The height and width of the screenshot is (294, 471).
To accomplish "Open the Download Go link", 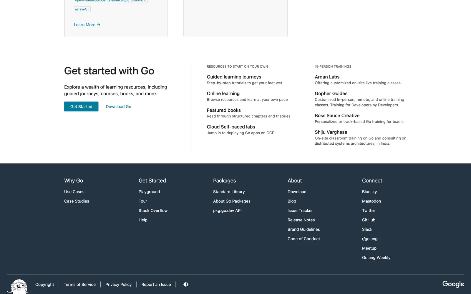I will pyautogui.click(x=118, y=106).
